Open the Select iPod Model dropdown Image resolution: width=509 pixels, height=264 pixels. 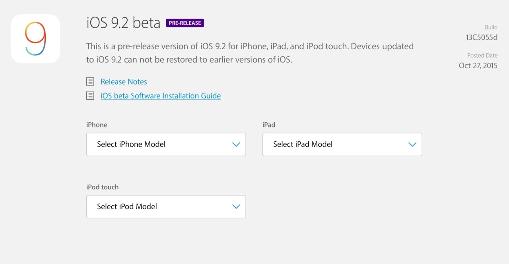click(166, 206)
